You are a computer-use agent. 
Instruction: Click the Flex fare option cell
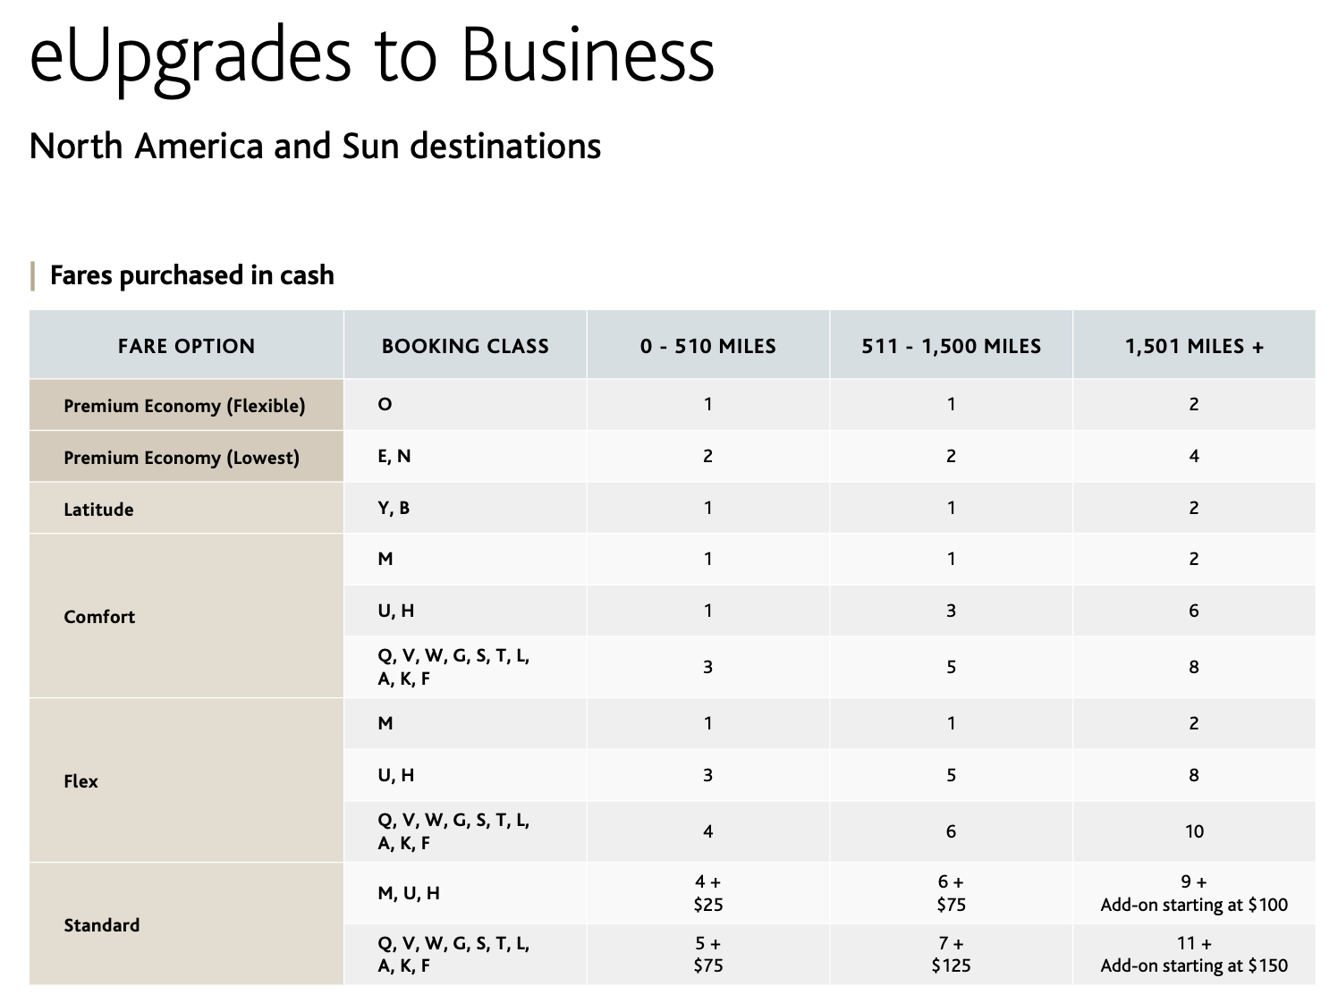pyautogui.click(x=80, y=781)
